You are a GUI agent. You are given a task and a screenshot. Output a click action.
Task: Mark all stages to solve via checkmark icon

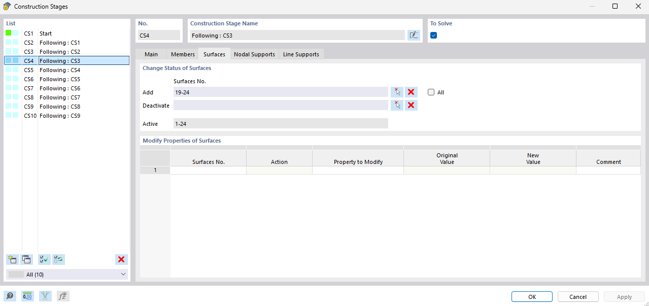[44, 259]
